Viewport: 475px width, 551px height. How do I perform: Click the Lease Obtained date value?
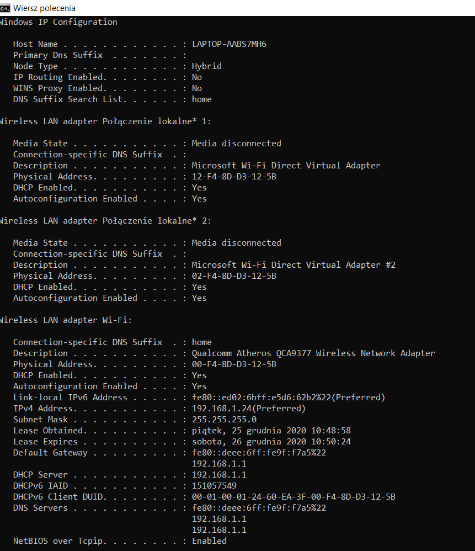tap(271, 431)
